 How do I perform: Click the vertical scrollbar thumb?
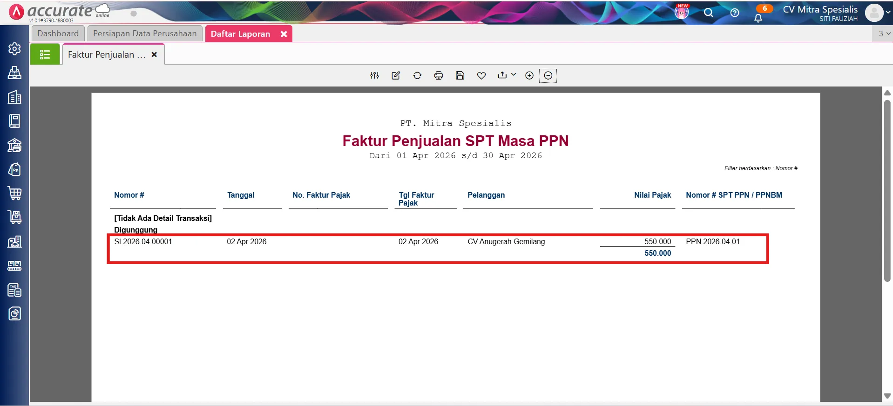887,191
